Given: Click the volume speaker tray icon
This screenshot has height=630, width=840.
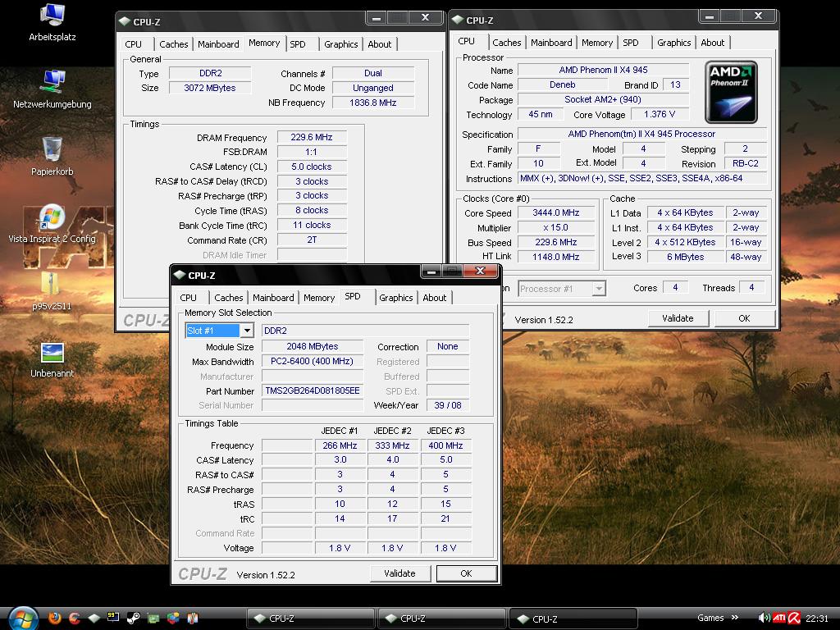Looking at the screenshot, I should click(764, 619).
